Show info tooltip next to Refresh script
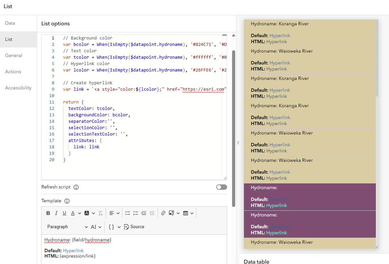The image size is (389, 264). [76, 187]
